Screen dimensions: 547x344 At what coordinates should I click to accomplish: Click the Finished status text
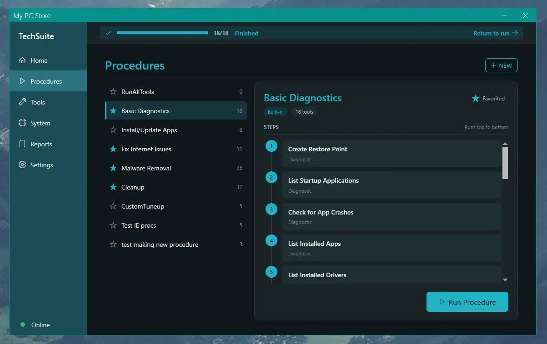pyautogui.click(x=246, y=33)
